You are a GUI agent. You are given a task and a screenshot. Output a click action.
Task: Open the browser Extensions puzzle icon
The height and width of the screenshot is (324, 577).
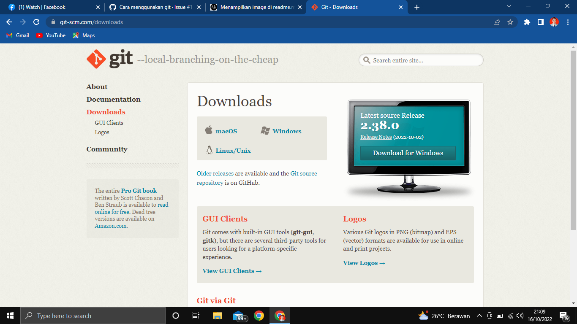[527, 22]
